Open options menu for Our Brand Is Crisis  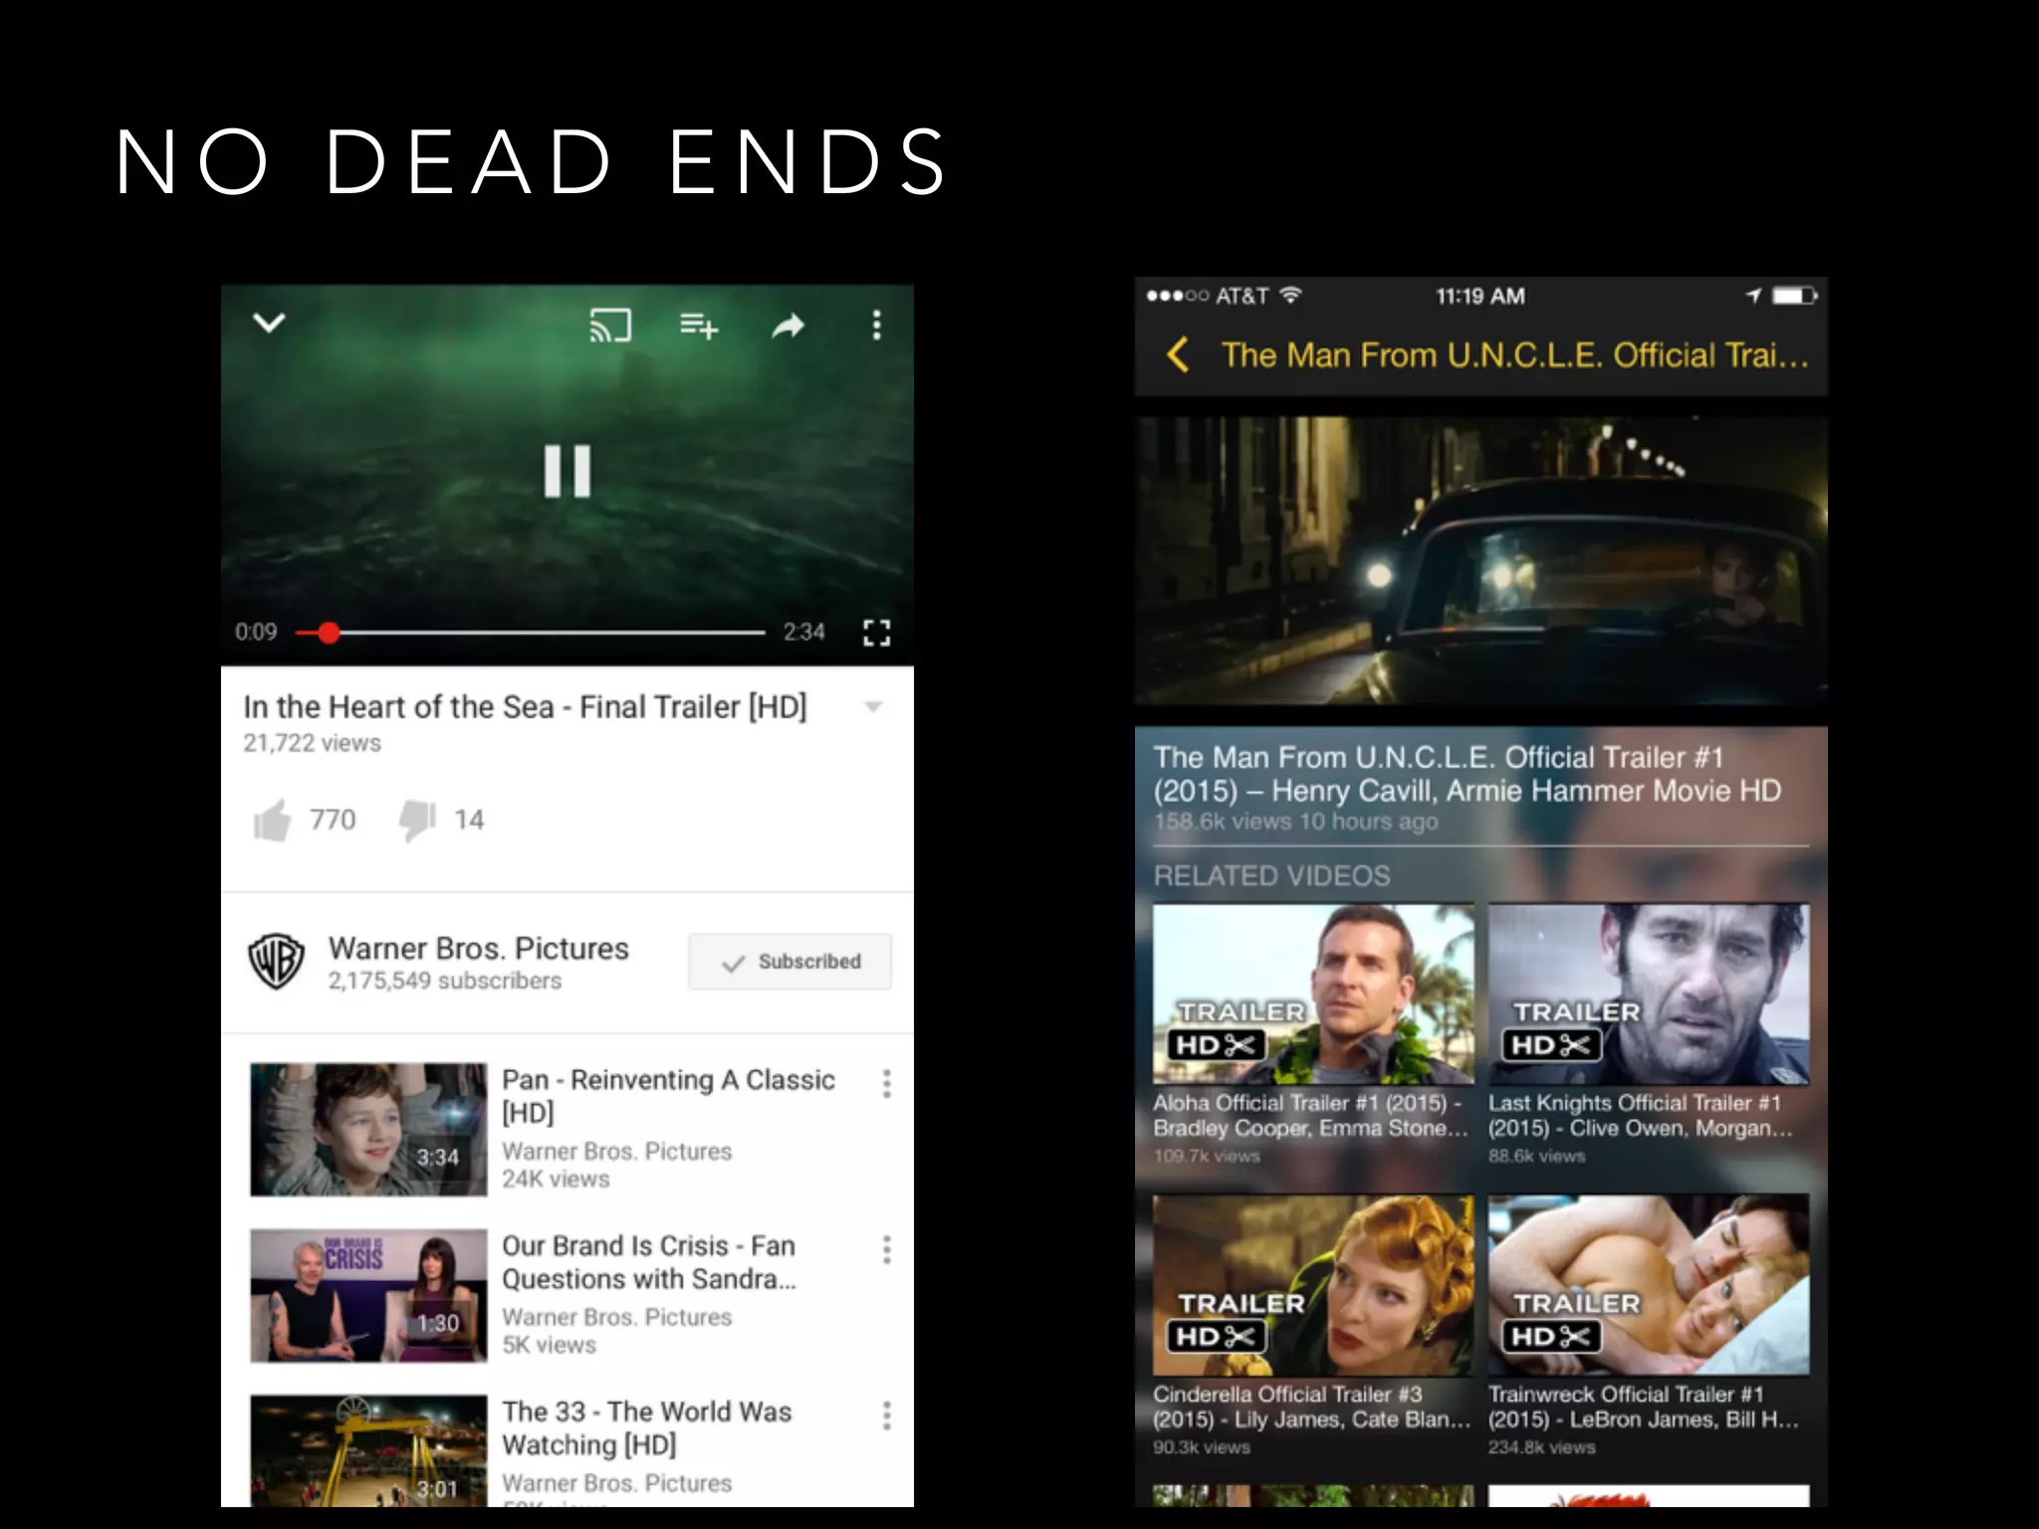point(886,1250)
